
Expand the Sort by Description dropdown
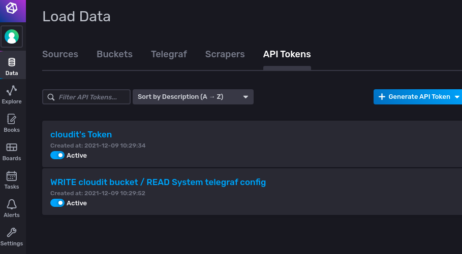point(193,97)
